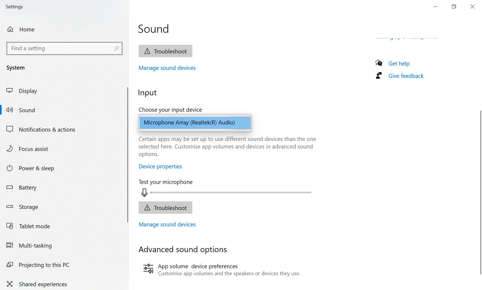This screenshot has width=482, height=290.
Task: Select the Display sidebar icon
Action: pyautogui.click(x=10, y=91)
